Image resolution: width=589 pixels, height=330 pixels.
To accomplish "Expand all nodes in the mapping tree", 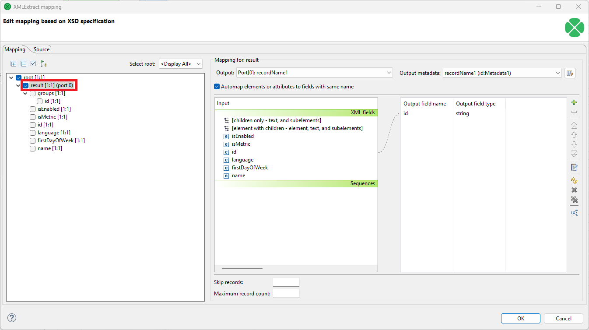I will pyautogui.click(x=14, y=63).
